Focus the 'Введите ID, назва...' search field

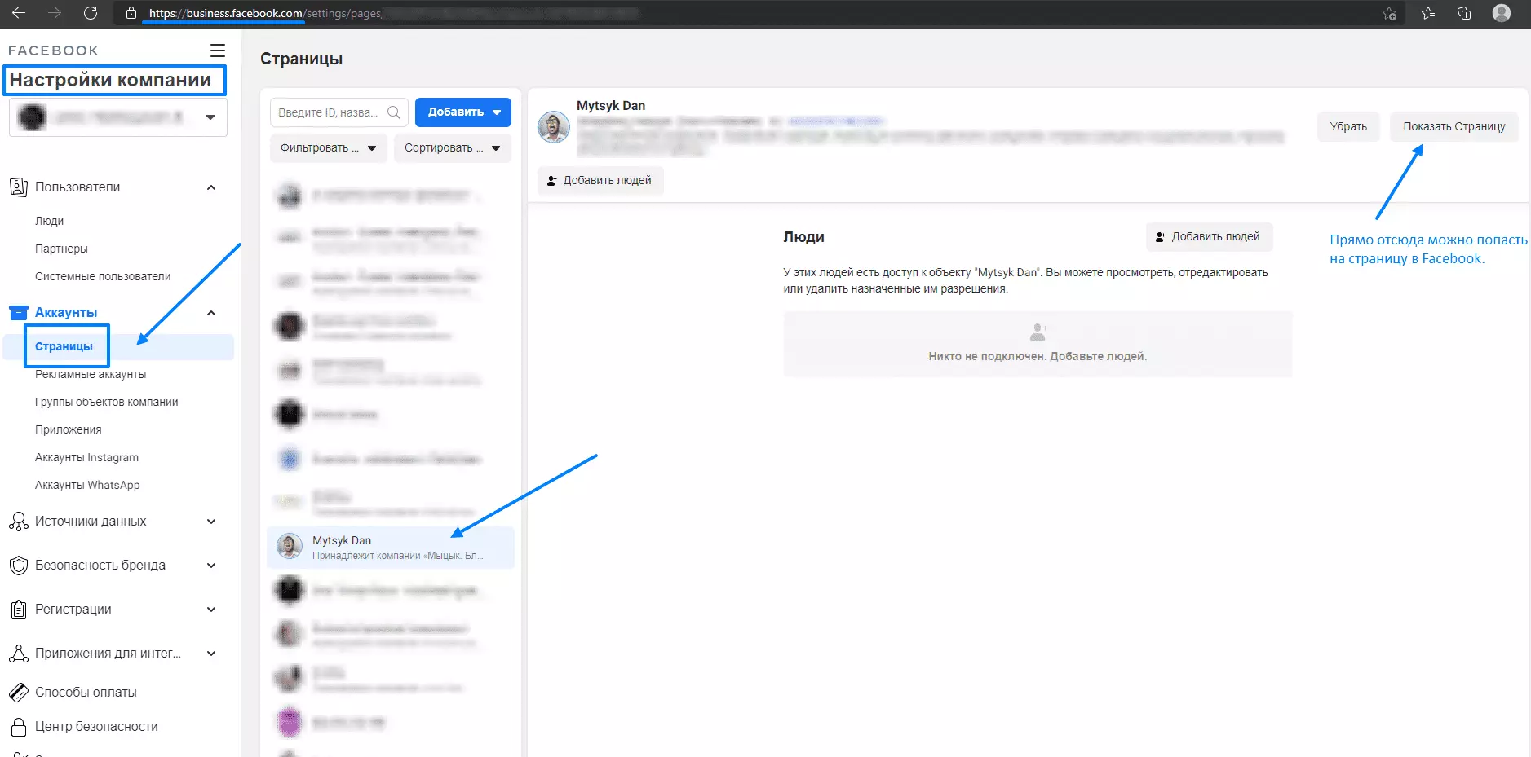click(339, 112)
